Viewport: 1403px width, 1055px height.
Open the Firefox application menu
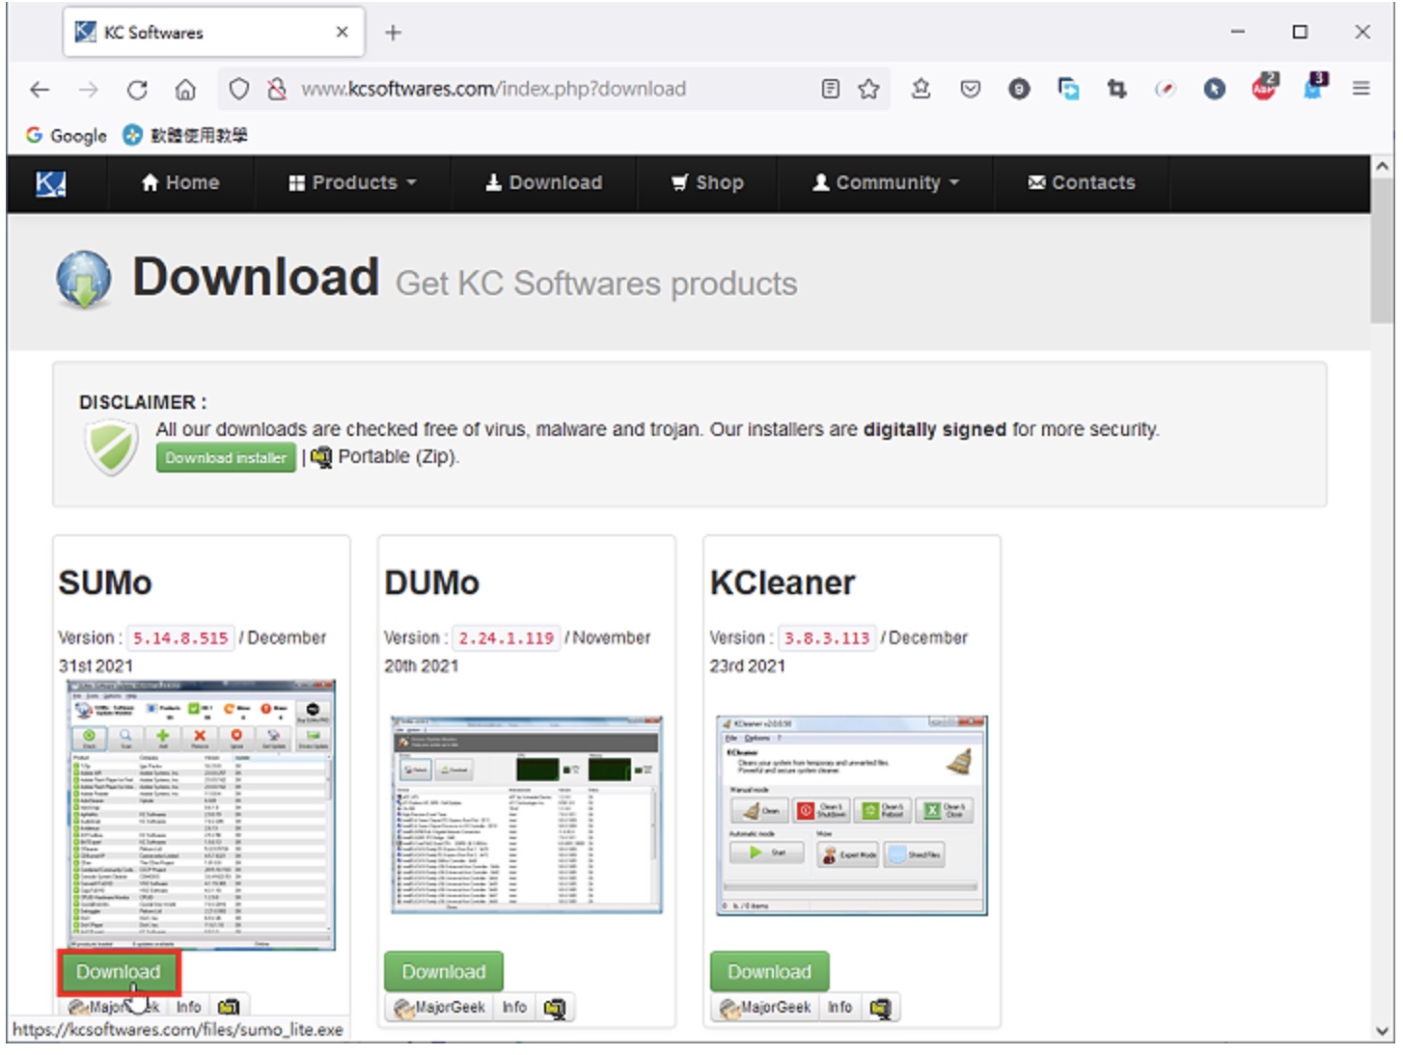tap(1362, 89)
